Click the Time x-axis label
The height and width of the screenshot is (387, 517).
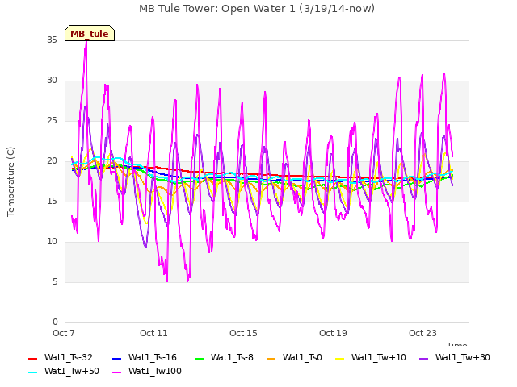pos(457,344)
